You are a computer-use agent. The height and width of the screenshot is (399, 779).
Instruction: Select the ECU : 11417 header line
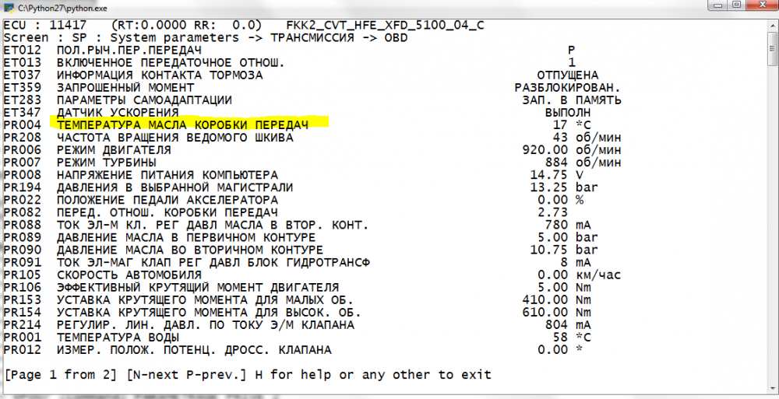(244, 25)
